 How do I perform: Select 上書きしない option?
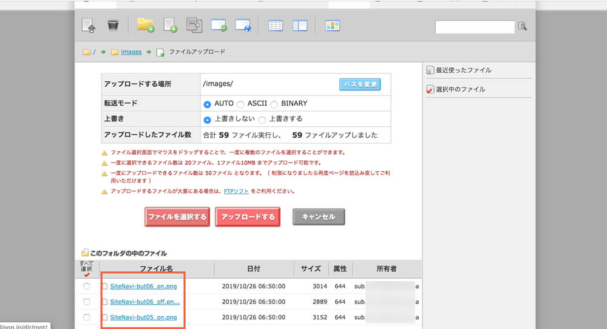tap(207, 120)
